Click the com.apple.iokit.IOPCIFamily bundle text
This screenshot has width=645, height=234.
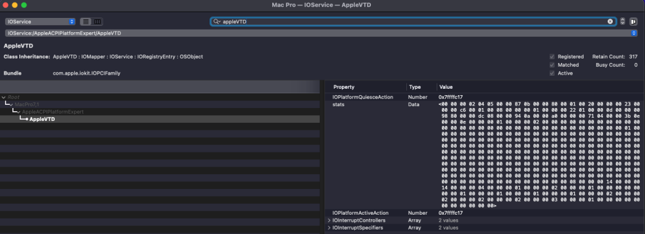[x=87, y=73]
